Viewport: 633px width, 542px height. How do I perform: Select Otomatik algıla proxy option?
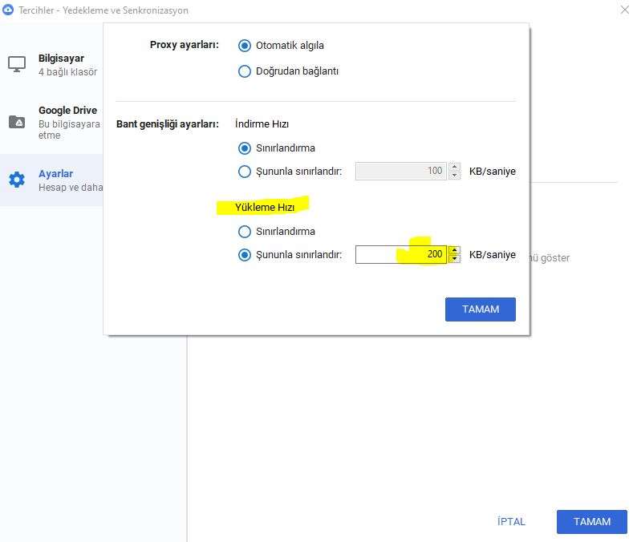tap(245, 46)
